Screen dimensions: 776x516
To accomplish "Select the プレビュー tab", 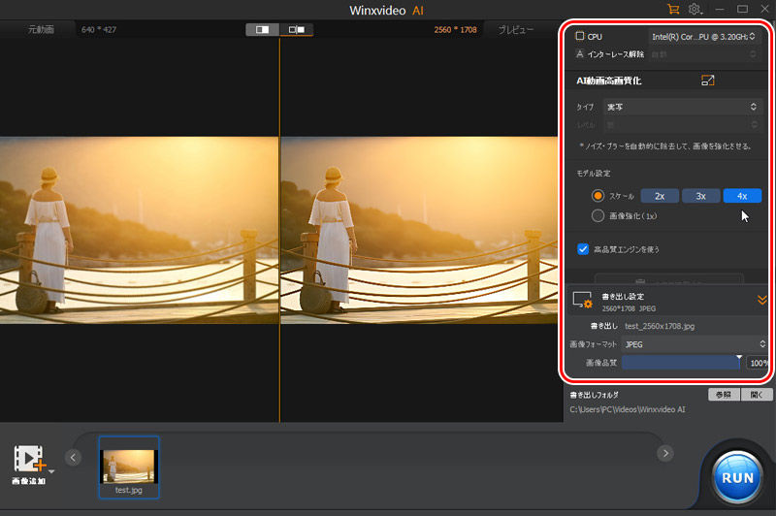I will (516, 30).
